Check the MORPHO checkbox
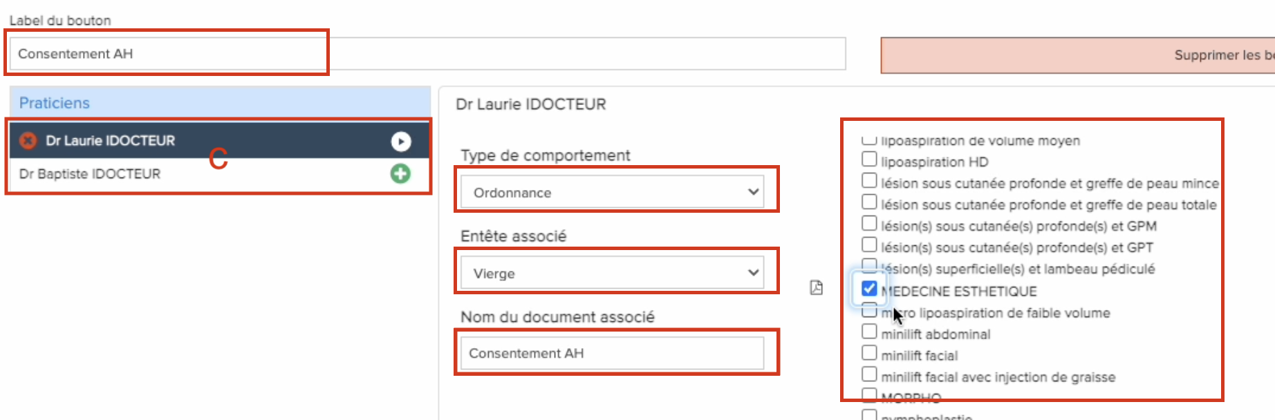The width and height of the screenshot is (1275, 420). click(869, 396)
